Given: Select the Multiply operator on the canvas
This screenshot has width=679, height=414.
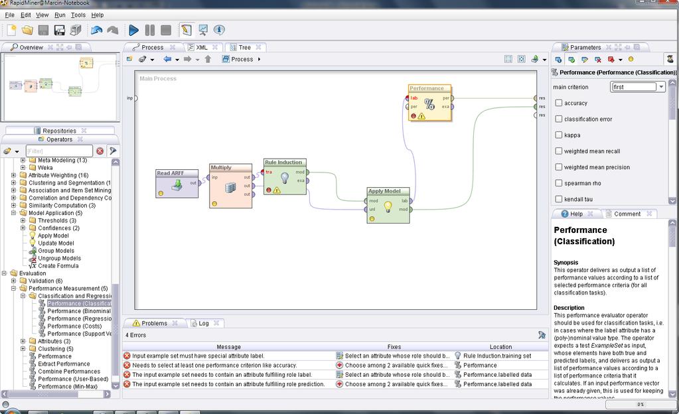Looking at the screenshot, I should pyautogui.click(x=230, y=186).
